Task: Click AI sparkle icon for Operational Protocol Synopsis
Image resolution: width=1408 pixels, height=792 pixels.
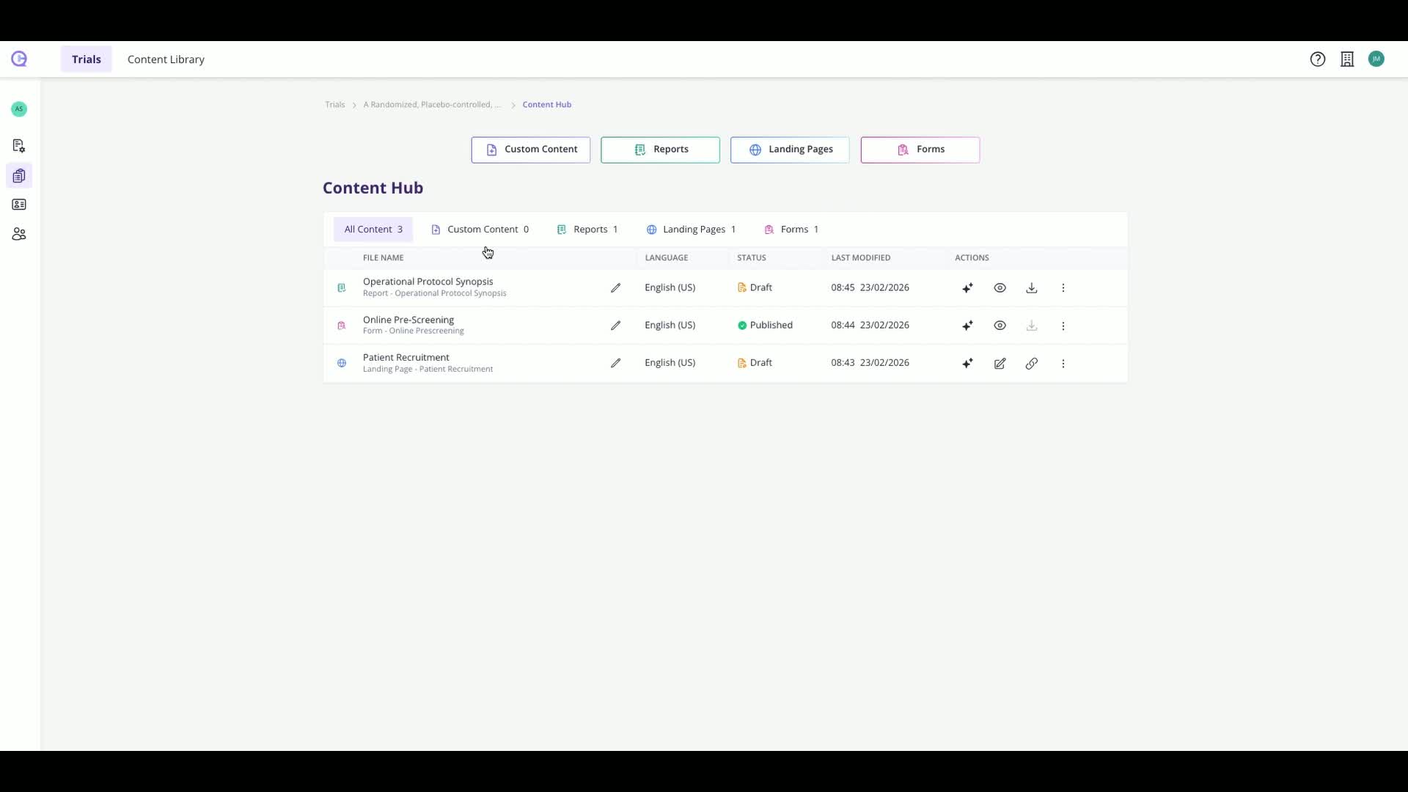Action: [x=967, y=288]
